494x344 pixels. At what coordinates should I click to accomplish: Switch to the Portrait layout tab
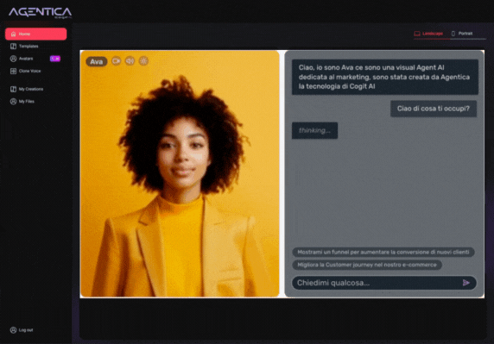462,34
